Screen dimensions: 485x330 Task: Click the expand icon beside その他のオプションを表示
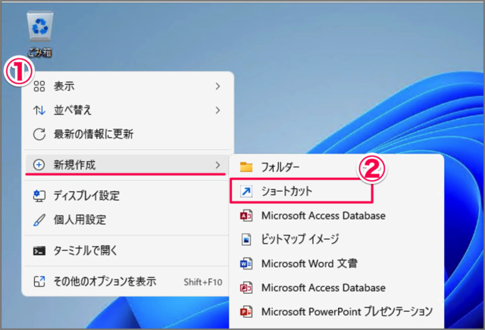coord(39,282)
